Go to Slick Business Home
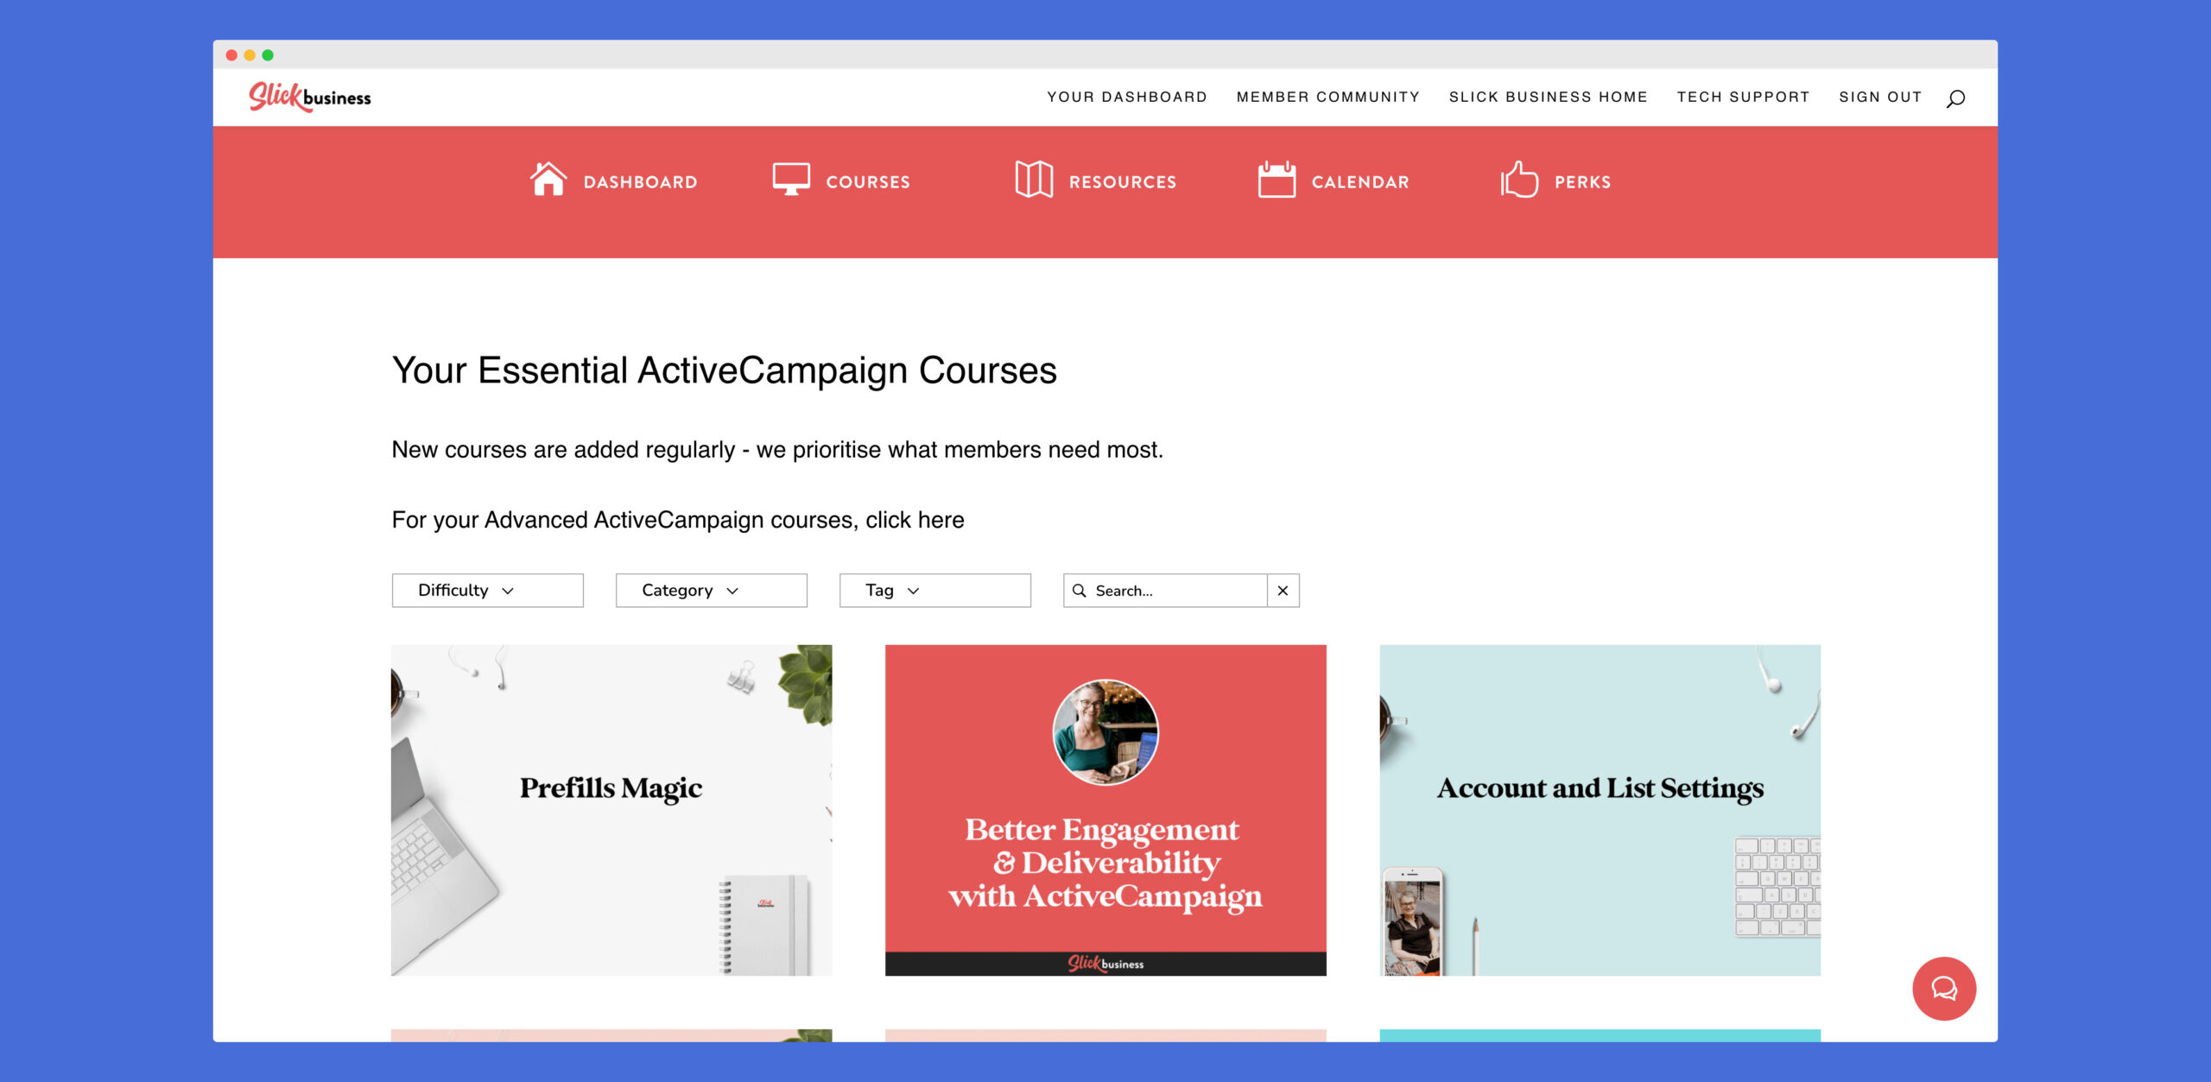Image resolution: width=2211 pixels, height=1082 pixels. click(x=1548, y=98)
